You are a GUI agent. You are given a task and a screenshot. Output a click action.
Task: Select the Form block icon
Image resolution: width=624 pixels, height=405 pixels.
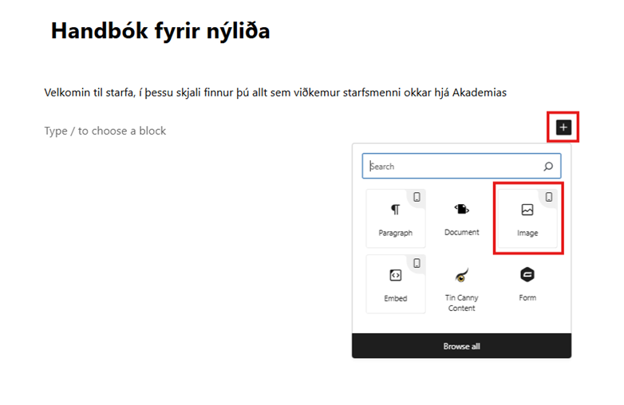pyautogui.click(x=527, y=275)
